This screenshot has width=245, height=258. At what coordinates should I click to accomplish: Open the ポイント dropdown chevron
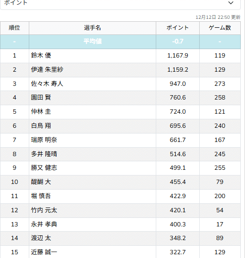coord(231,3)
